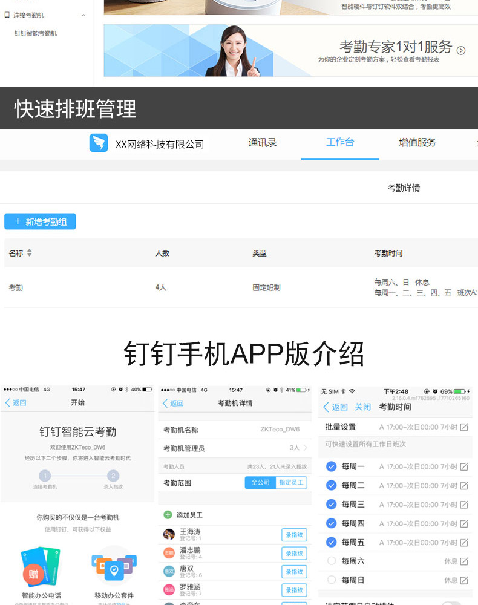
Task: Click 唐双's avatar icon
Action: coord(169,571)
